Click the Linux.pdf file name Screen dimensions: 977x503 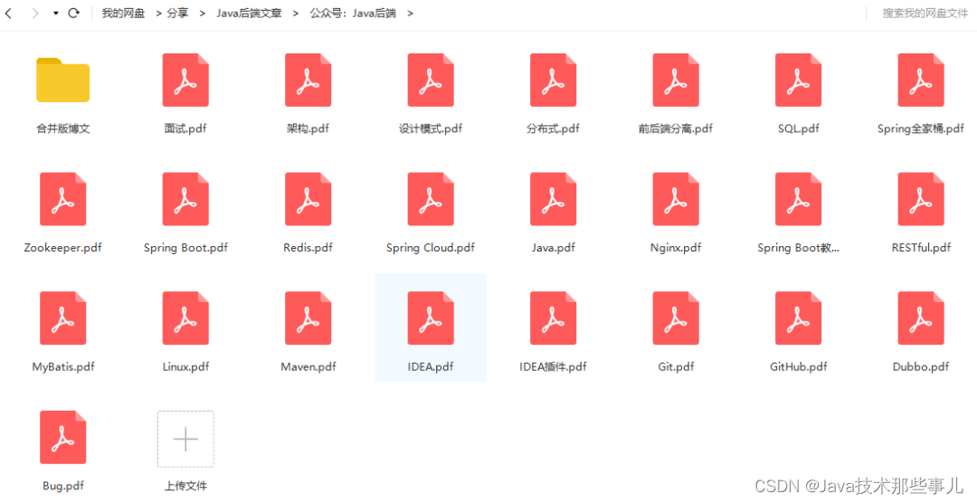coord(185,366)
